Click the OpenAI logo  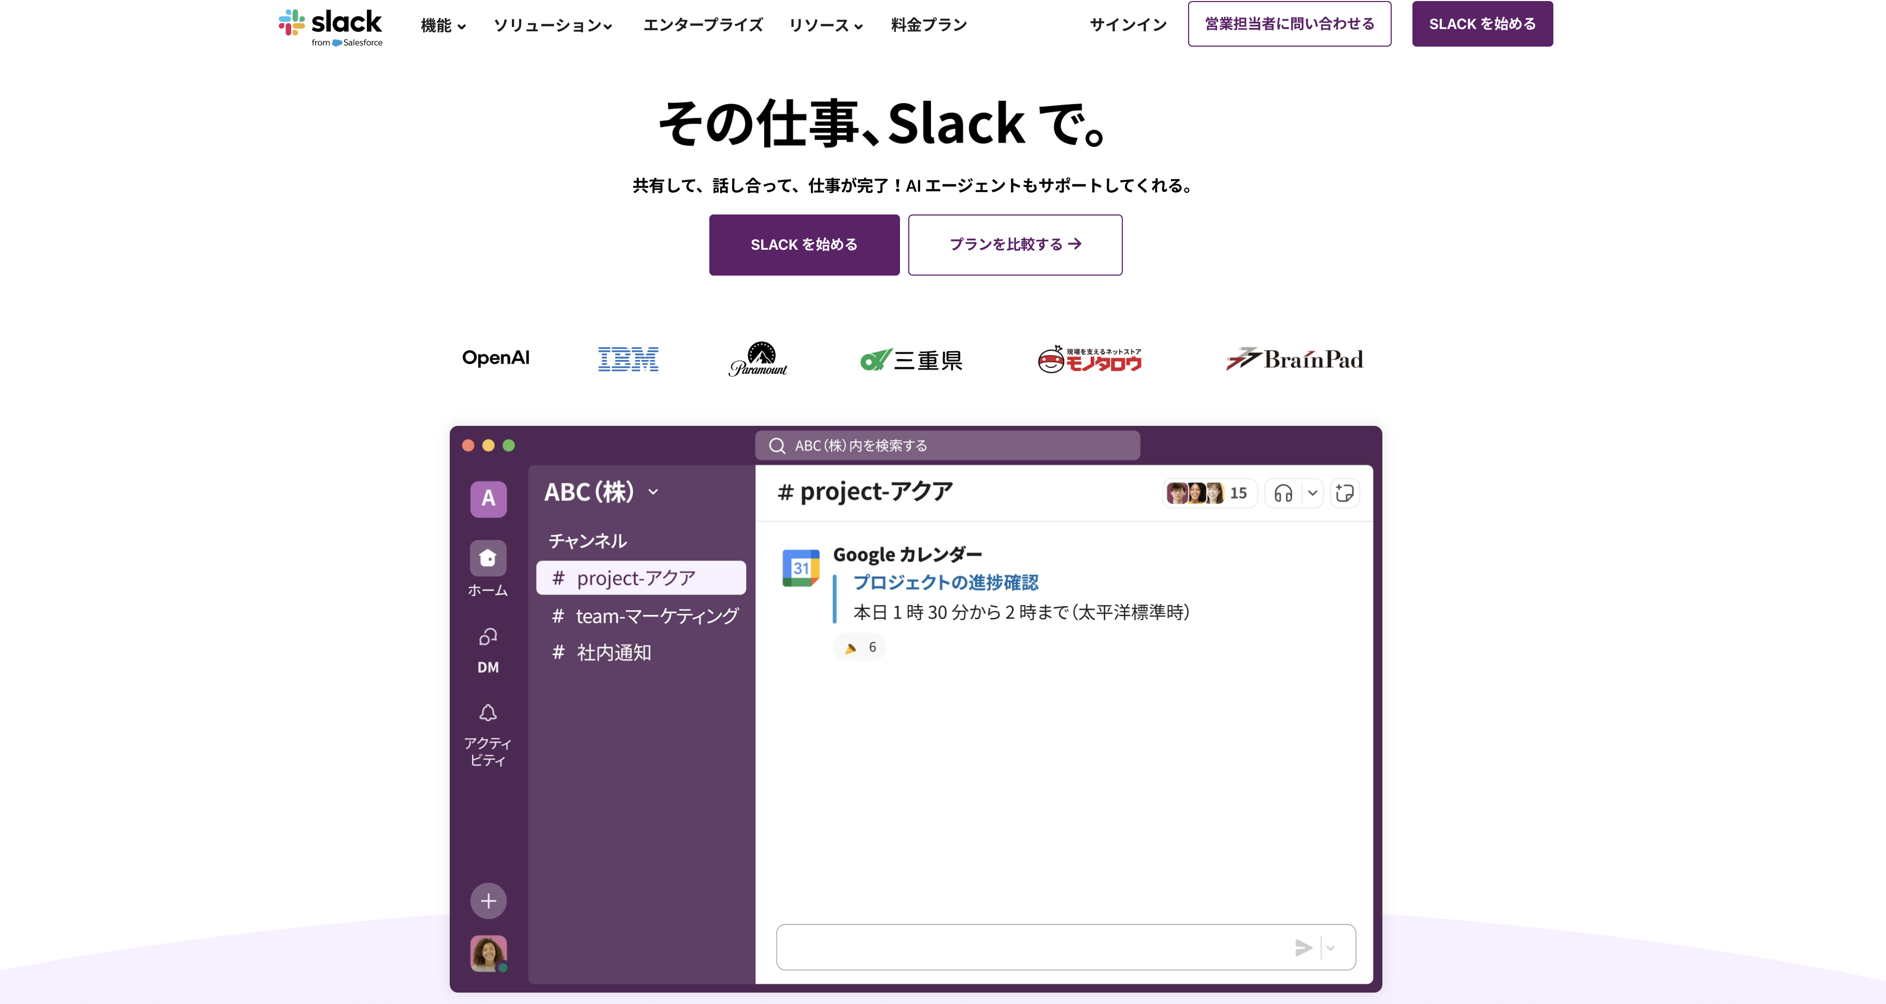click(496, 358)
